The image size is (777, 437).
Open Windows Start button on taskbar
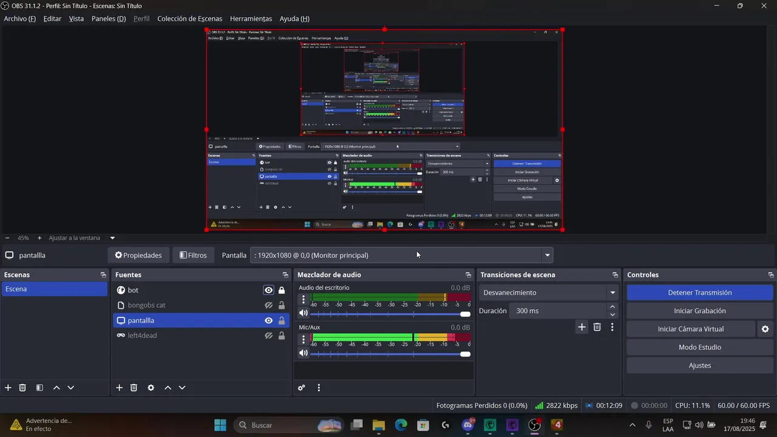tap(220, 425)
